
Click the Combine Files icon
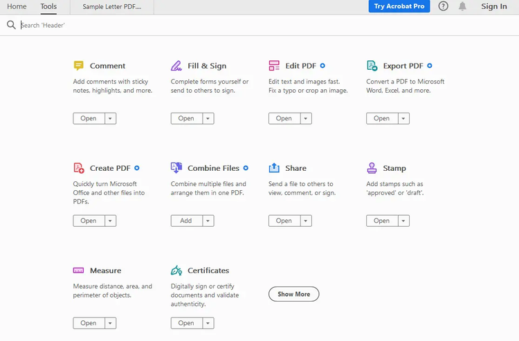[x=176, y=168]
